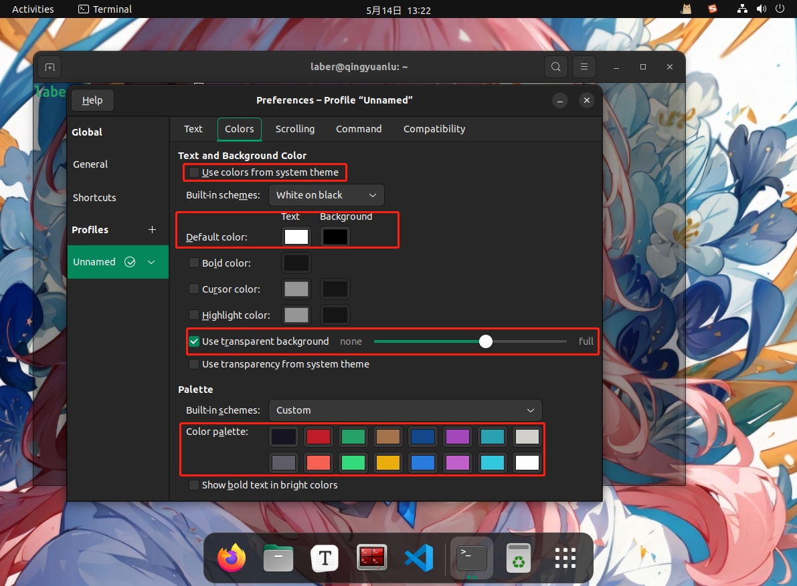797x586 pixels.
Task: Edit the top-row purple palette color
Action: point(458,437)
